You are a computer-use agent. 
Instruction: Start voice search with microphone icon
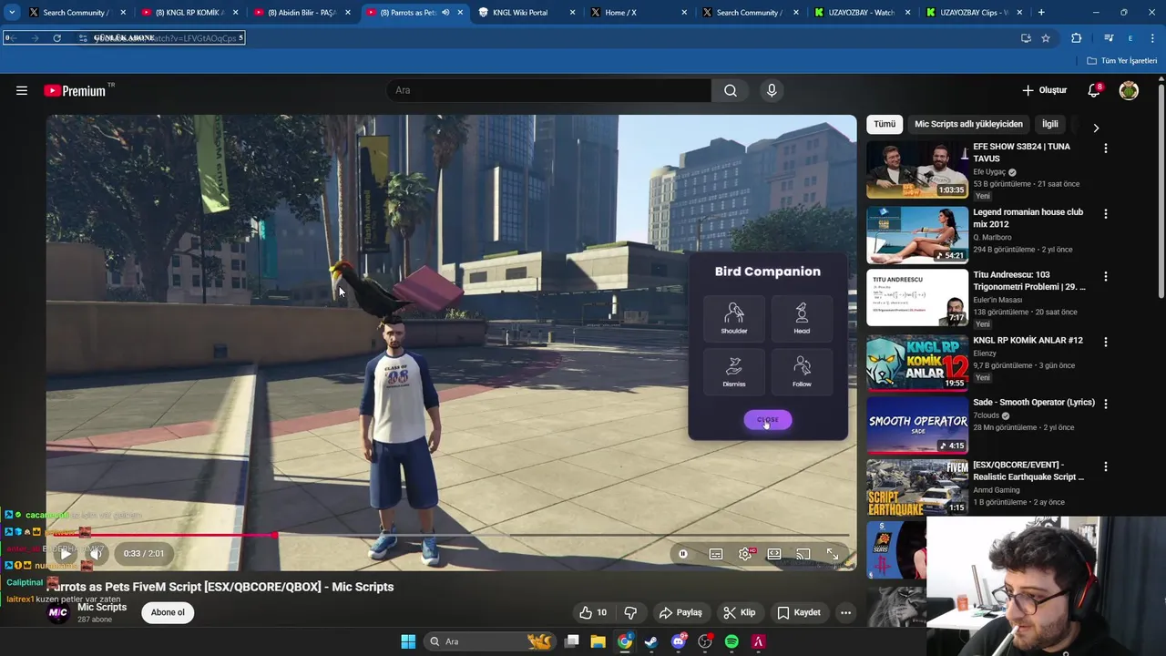[772, 90]
